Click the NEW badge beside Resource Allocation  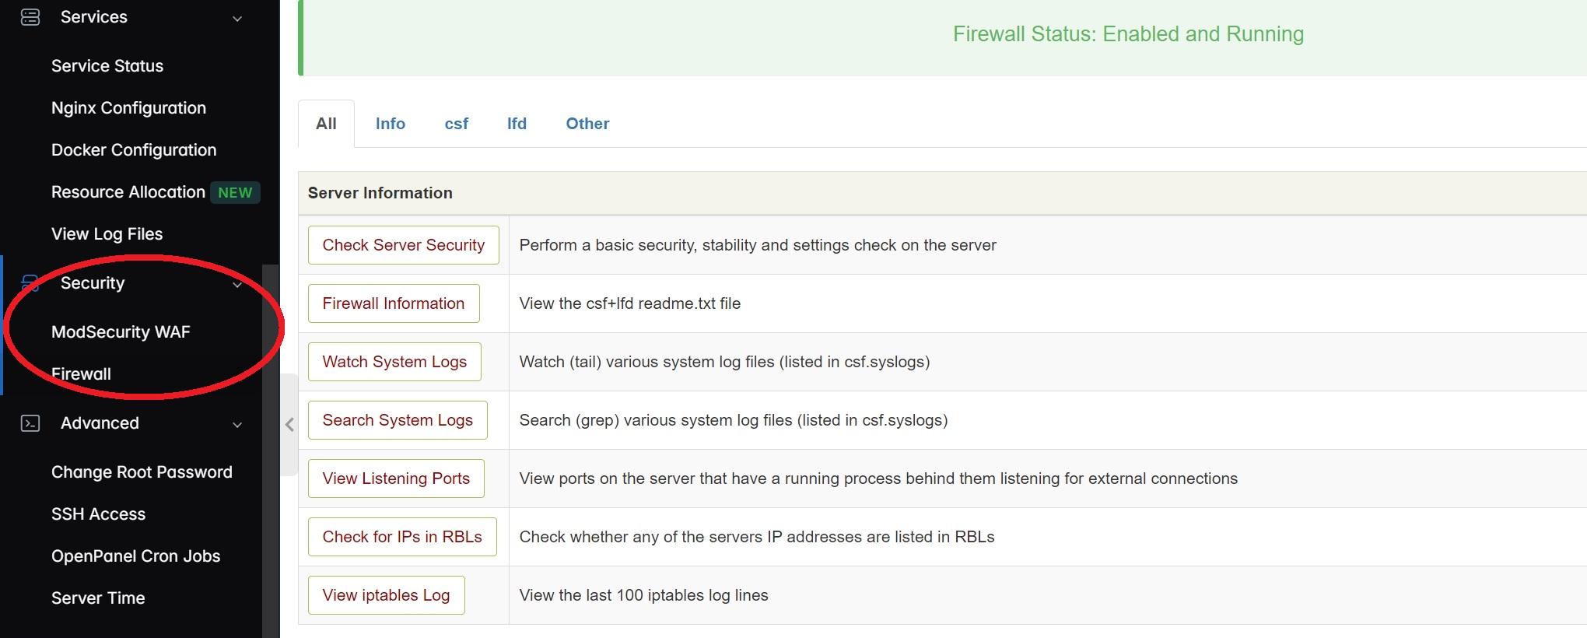[235, 192]
